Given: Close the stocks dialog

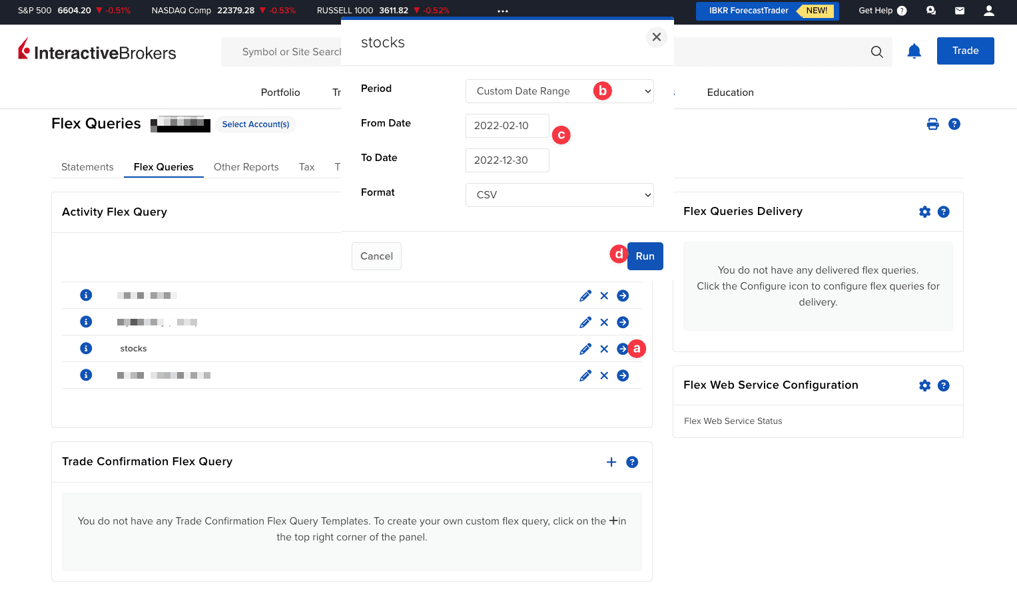Looking at the screenshot, I should coord(656,37).
